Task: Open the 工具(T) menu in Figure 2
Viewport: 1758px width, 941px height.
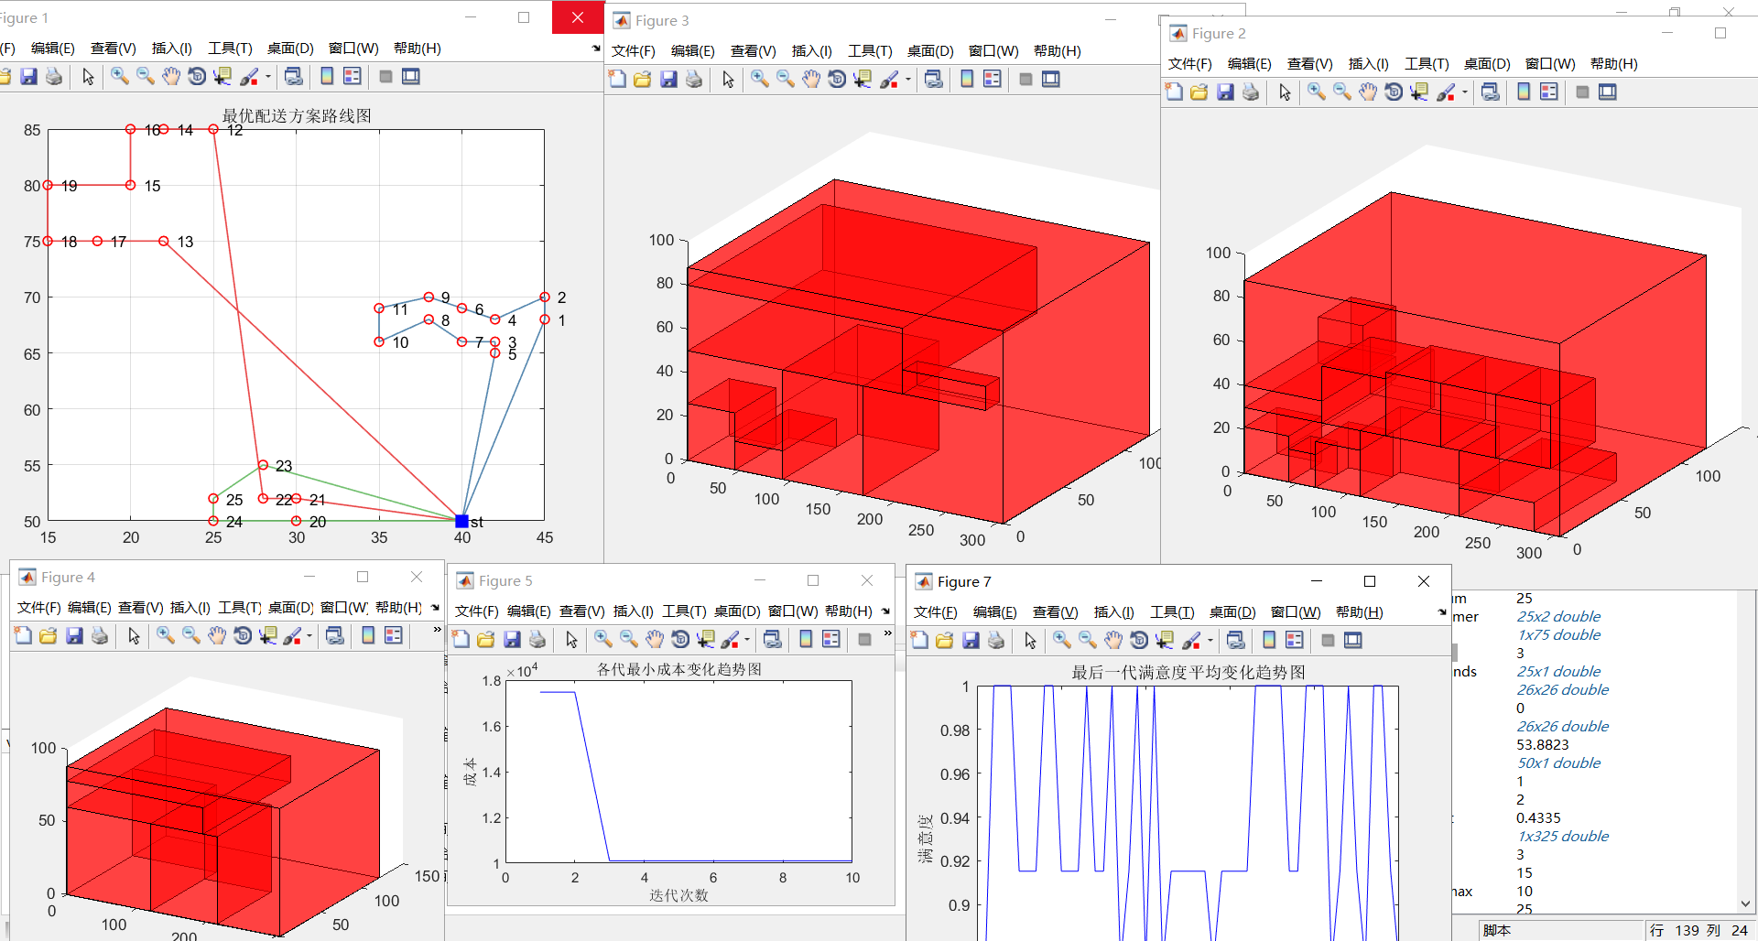Action: click(x=1426, y=64)
